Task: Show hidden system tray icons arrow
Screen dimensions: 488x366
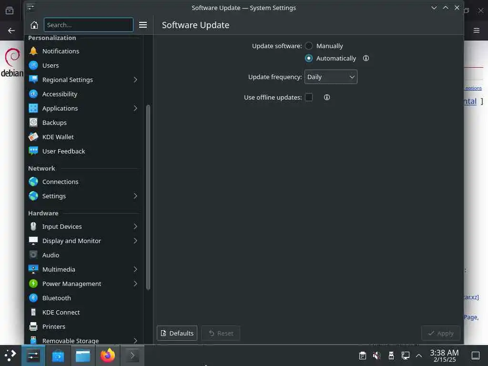Action: point(419,356)
